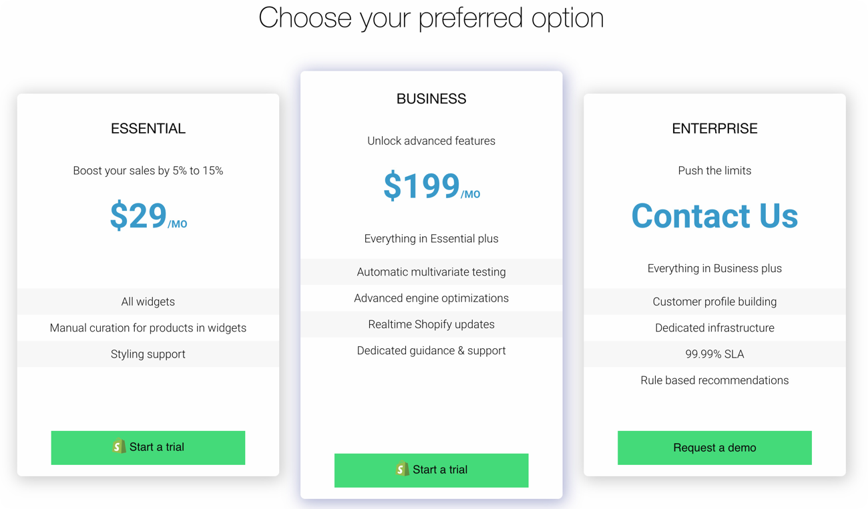This screenshot has height=509, width=868.
Task: Click Realtime Shopify updates feature row
Action: point(431,324)
